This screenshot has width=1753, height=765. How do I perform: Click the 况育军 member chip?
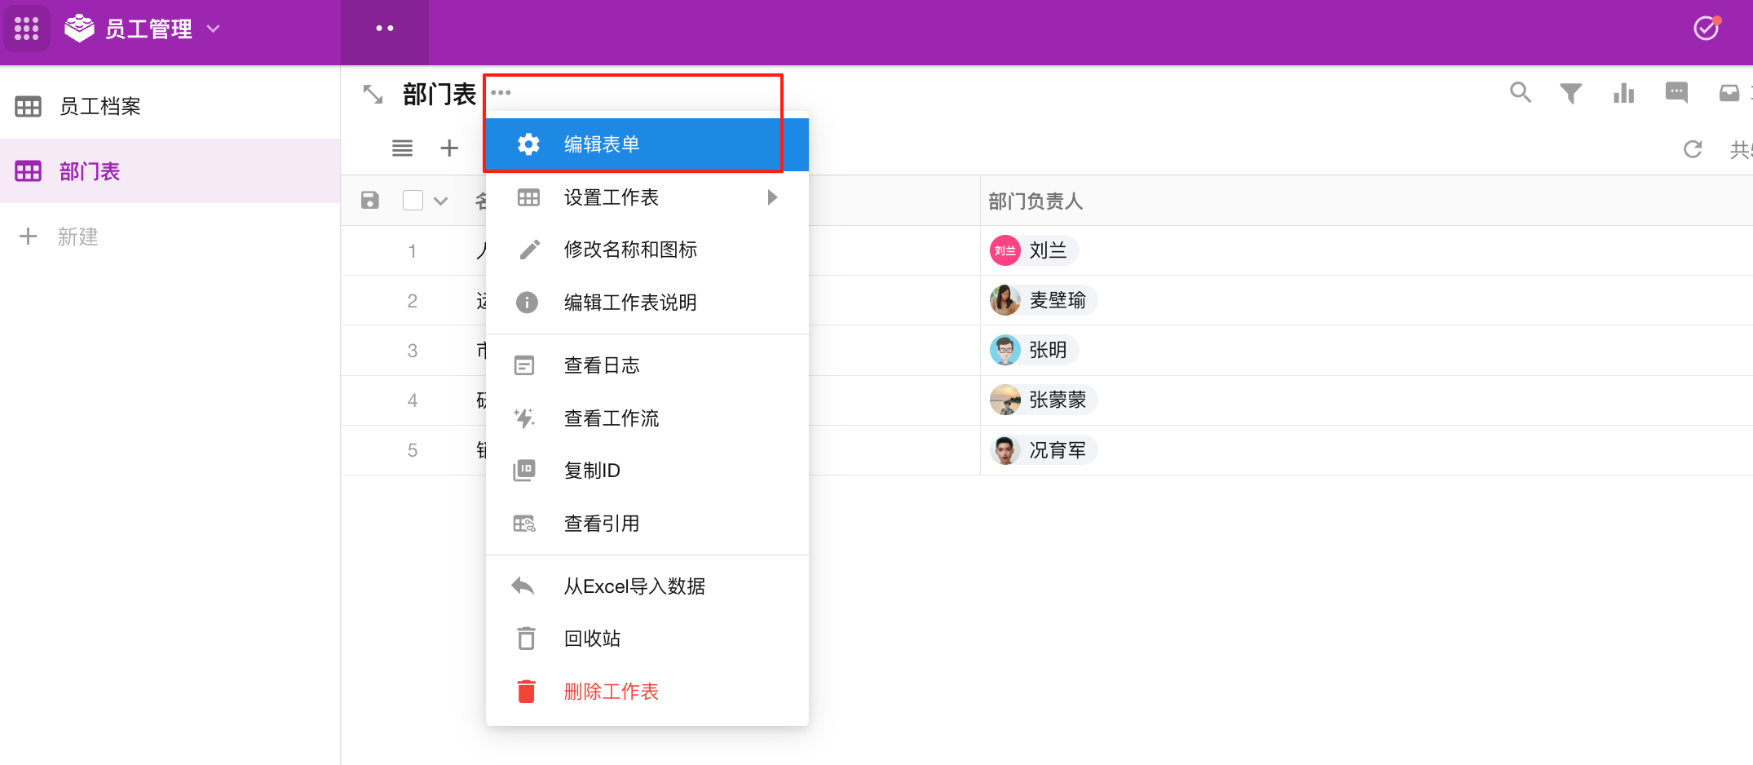coord(1044,450)
